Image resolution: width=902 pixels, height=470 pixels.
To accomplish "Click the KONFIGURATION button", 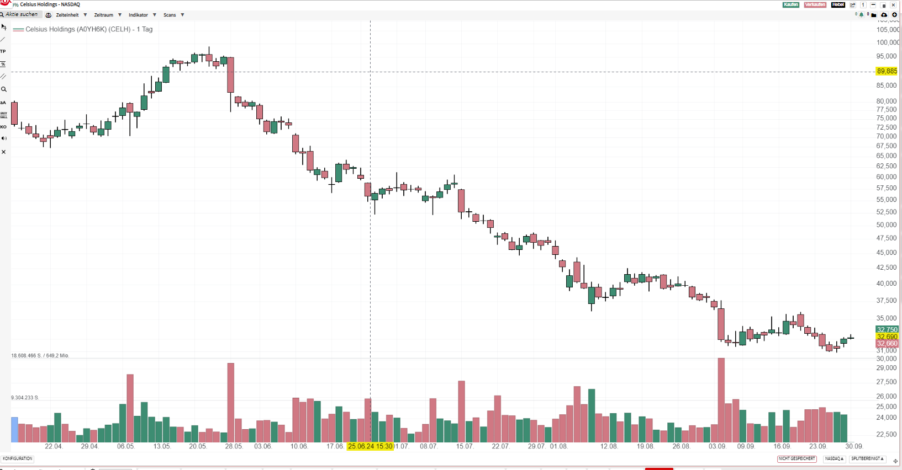I will pos(18,459).
